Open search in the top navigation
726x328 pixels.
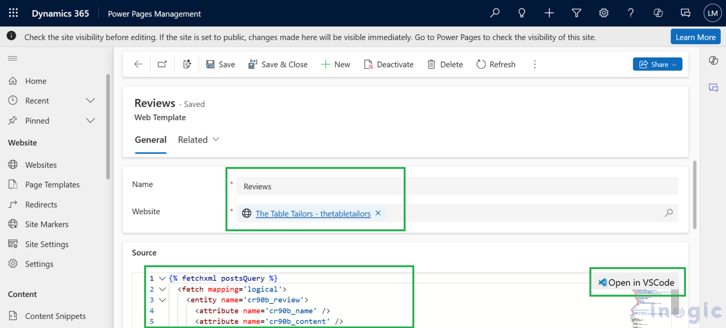click(x=494, y=13)
